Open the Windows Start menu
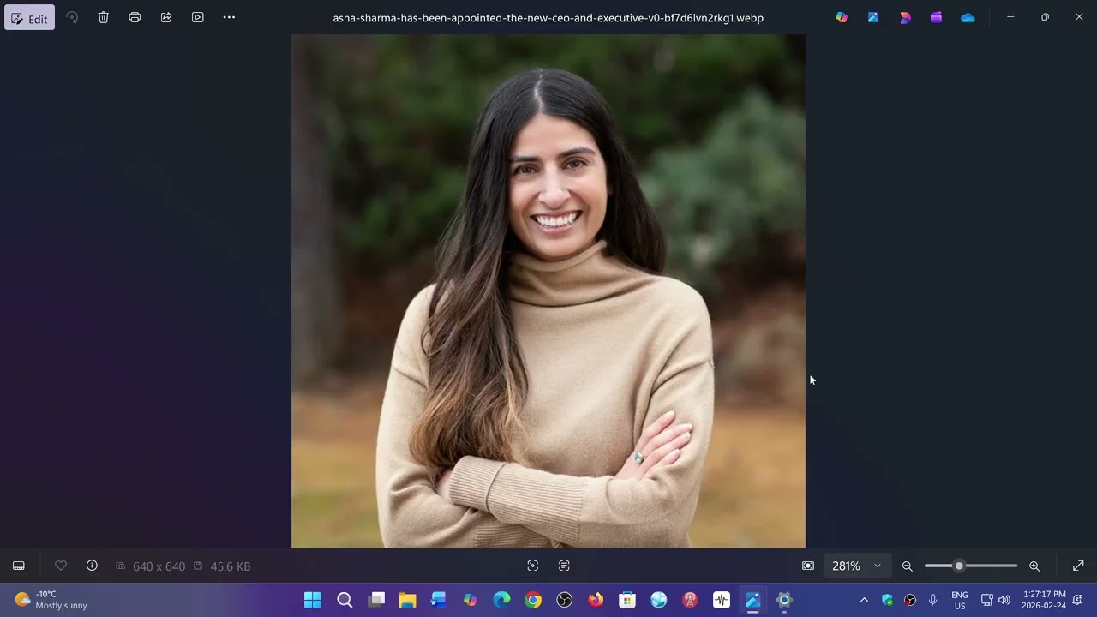Image resolution: width=1097 pixels, height=617 pixels. 313,600
